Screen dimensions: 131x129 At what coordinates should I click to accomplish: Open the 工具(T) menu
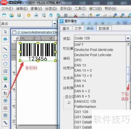point(80,9)
